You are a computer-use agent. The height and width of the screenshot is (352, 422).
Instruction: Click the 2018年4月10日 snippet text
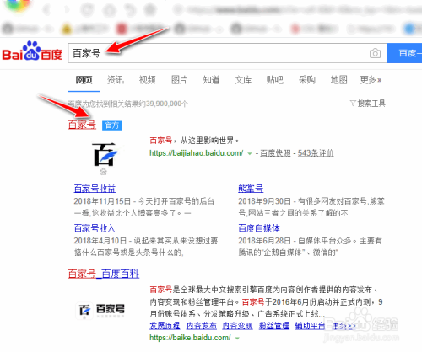click(x=146, y=247)
